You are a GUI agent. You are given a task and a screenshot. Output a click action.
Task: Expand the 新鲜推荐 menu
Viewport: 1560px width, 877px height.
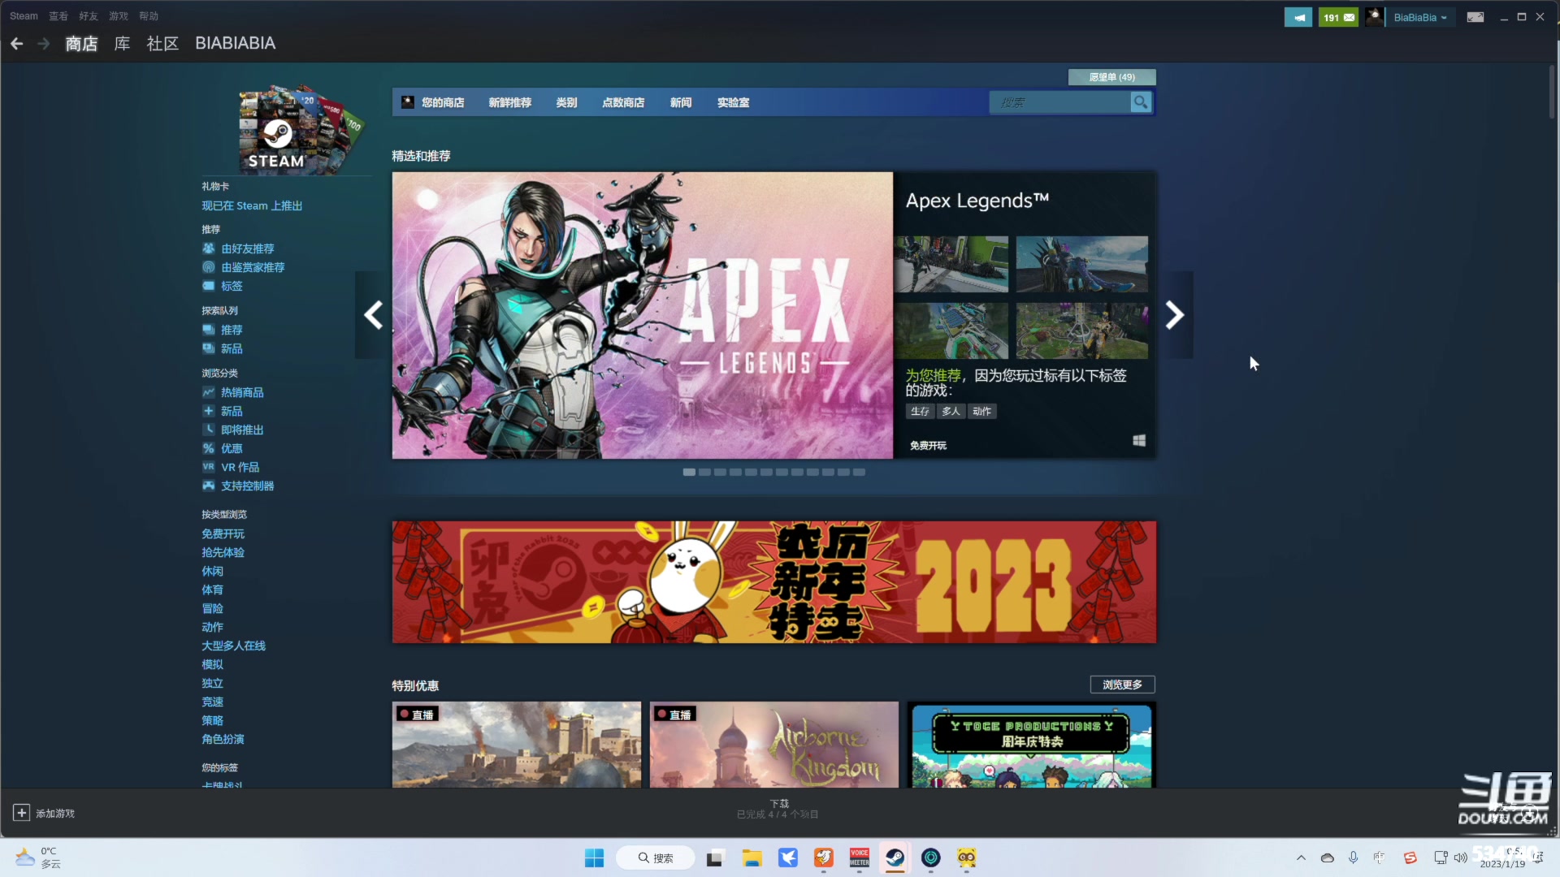(x=509, y=102)
